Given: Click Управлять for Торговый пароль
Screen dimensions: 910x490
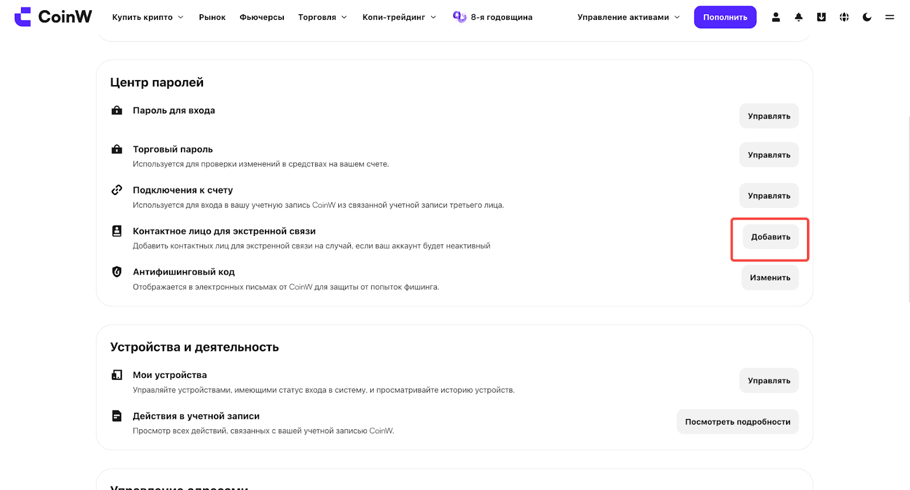Looking at the screenshot, I should pyautogui.click(x=769, y=155).
